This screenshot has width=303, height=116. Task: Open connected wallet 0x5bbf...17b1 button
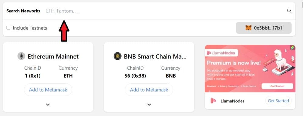[x=264, y=28]
